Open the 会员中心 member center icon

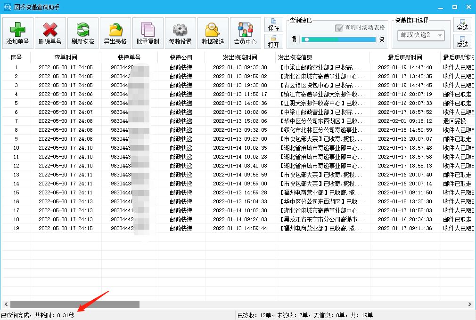pos(245,32)
